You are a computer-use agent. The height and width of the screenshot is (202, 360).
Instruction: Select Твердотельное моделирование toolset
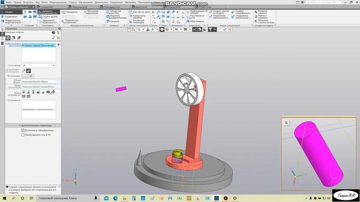coord(11,21)
